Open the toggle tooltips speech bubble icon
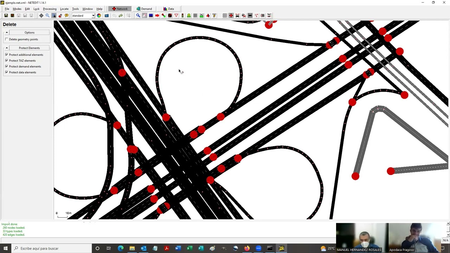This screenshot has height=253, width=450. (x=66, y=15)
